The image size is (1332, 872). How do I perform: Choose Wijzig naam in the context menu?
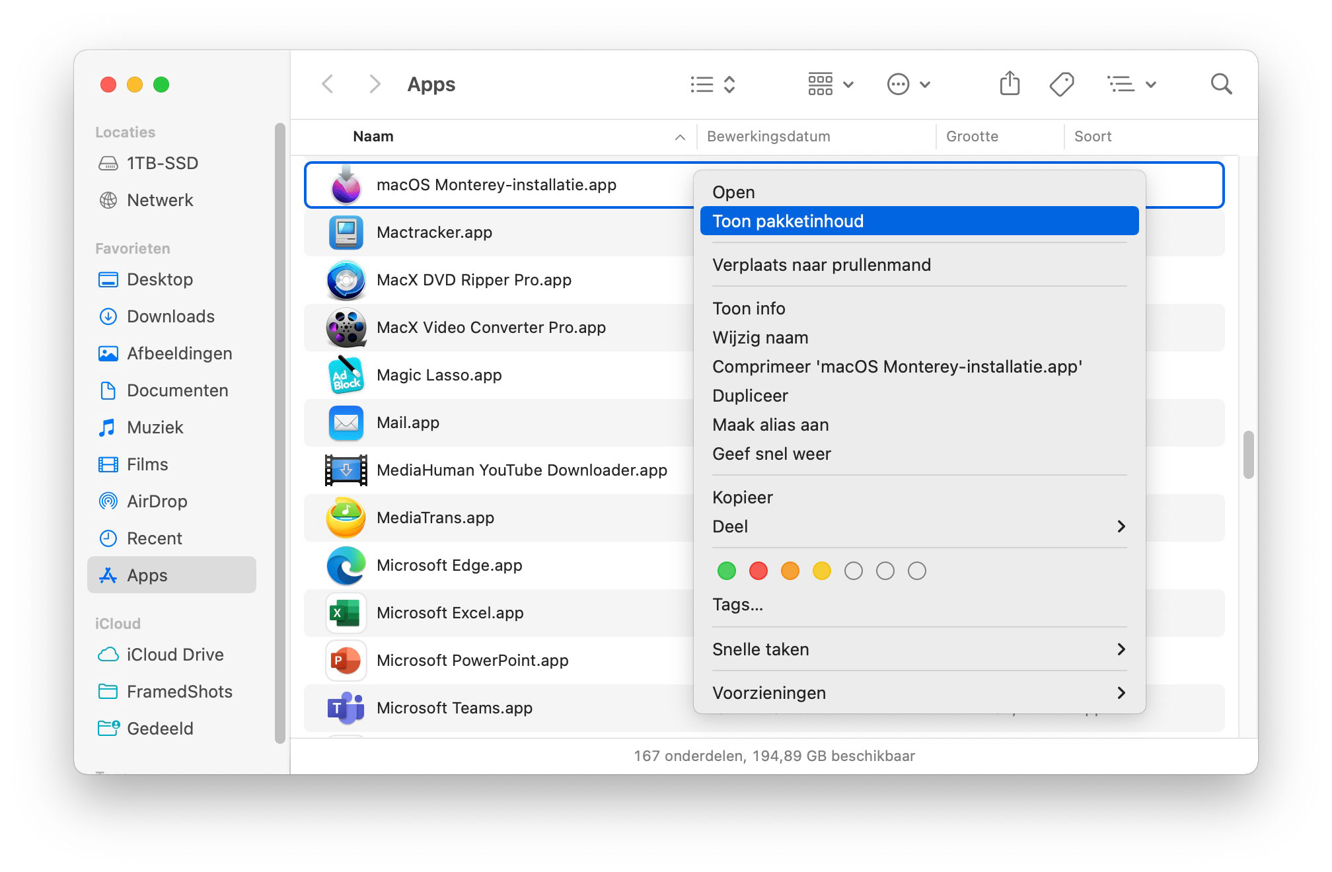919,338
